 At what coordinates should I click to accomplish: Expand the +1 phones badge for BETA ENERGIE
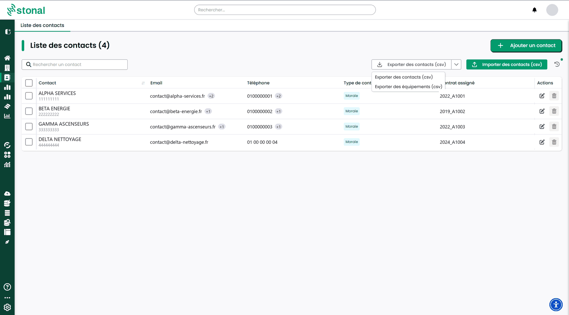(278, 111)
